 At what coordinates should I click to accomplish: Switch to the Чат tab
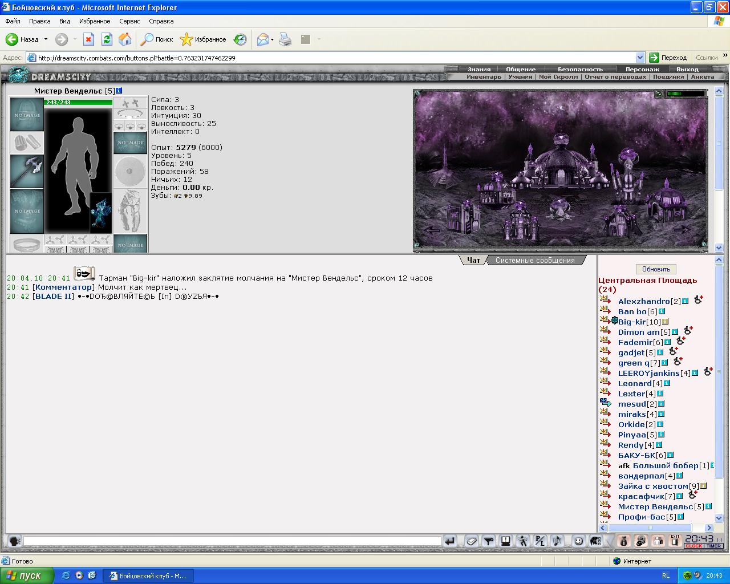tap(473, 260)
